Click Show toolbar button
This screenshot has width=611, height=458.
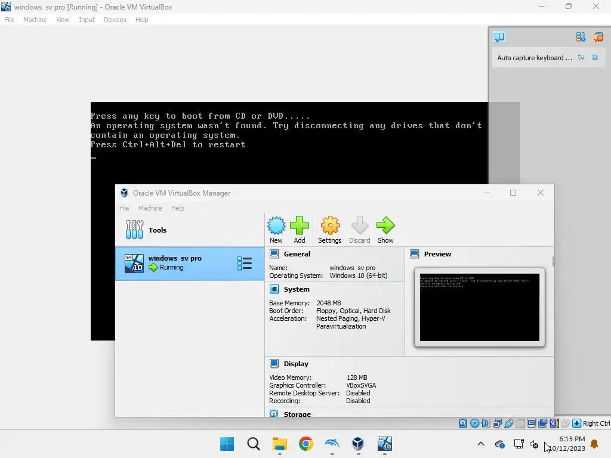coord(385,230)
